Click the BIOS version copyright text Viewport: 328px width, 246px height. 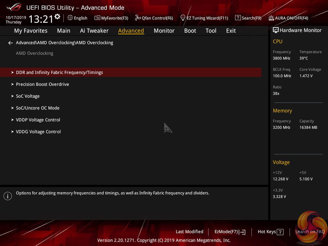pyautogui.click(x=164, y=240)
